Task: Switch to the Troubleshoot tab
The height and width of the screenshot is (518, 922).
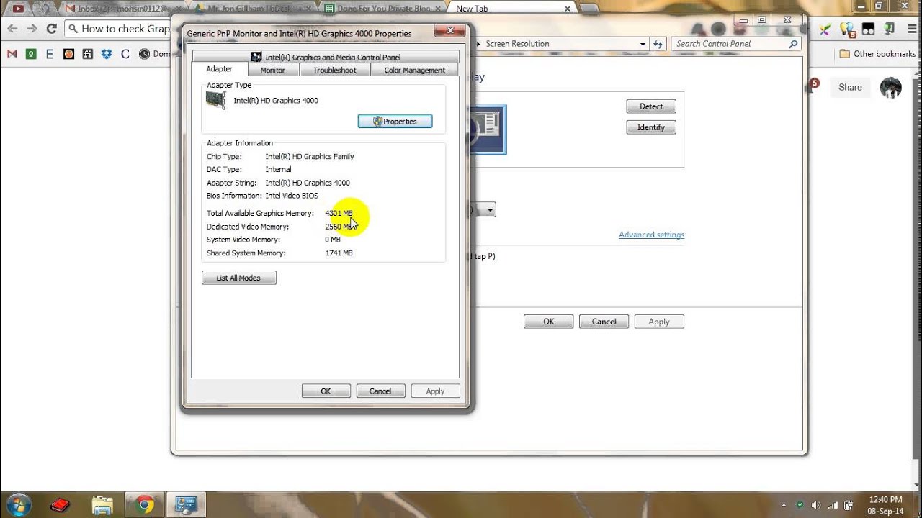Action: point(334,70)
